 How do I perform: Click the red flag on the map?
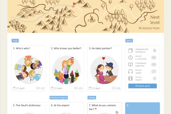[x=74, y=5]
